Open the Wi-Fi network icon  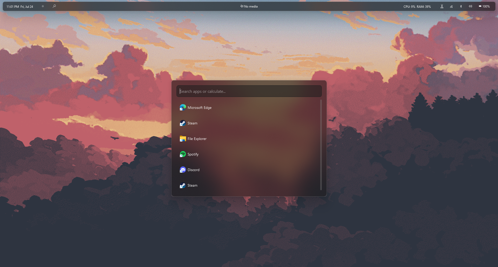point(451,6)
